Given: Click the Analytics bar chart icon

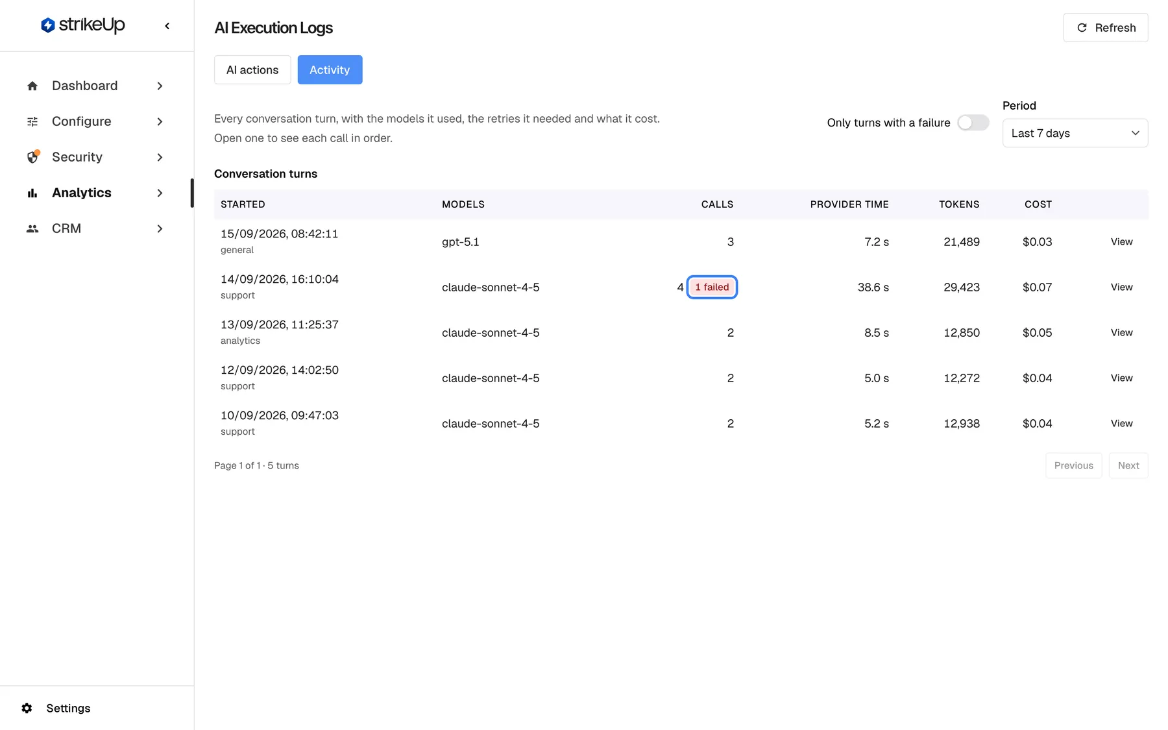Looking at the screenshot, I should tap(32, 193).
